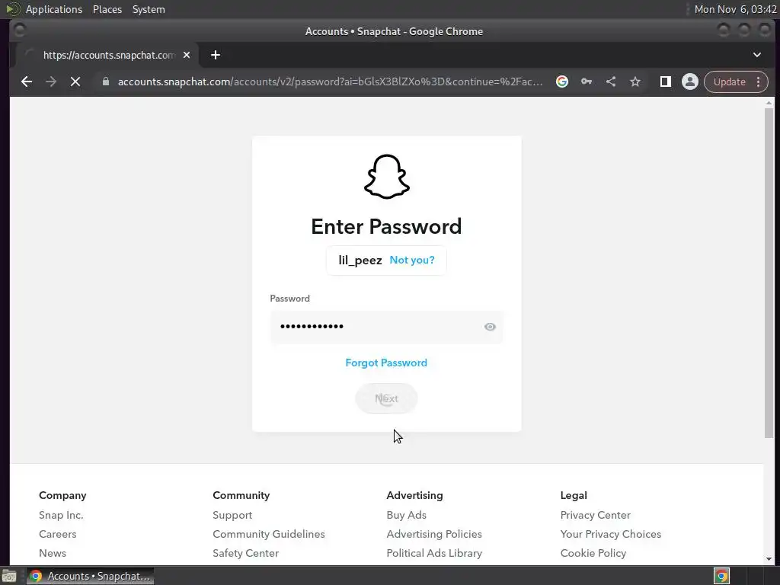780x585 pixels.
Task: Open the Applications menu
Action: click(x=54, y=9)
